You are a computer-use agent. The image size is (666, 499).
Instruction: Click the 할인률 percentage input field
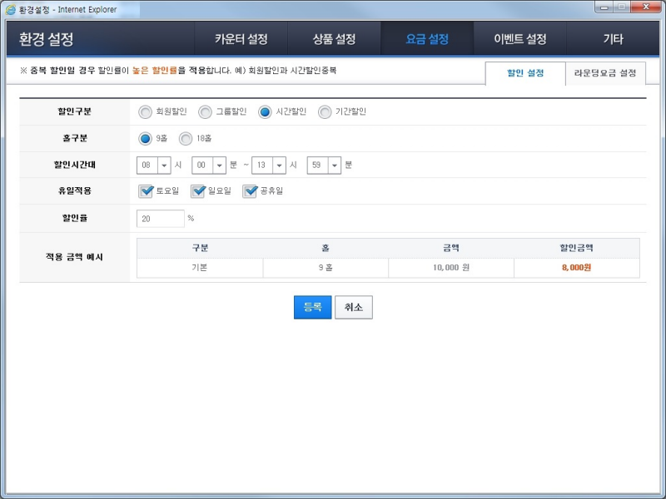click(x=160, y=218)
